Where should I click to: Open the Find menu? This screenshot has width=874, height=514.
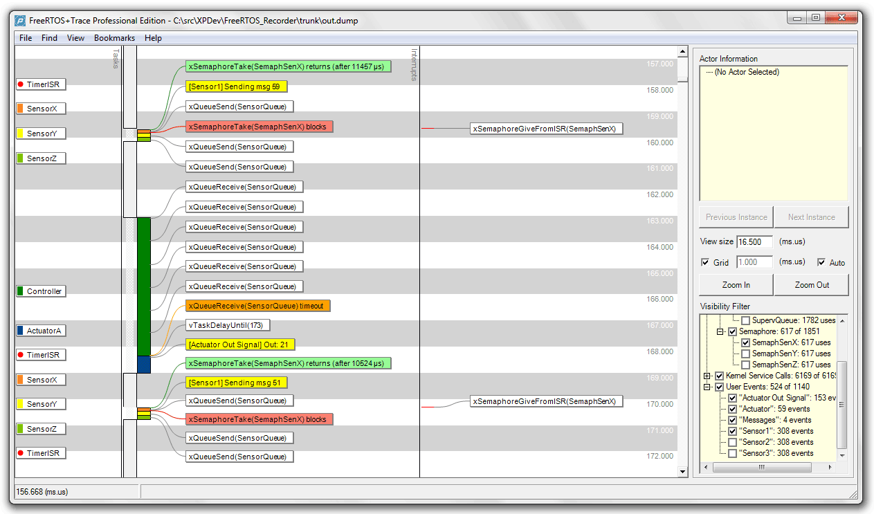pos(49,38)
